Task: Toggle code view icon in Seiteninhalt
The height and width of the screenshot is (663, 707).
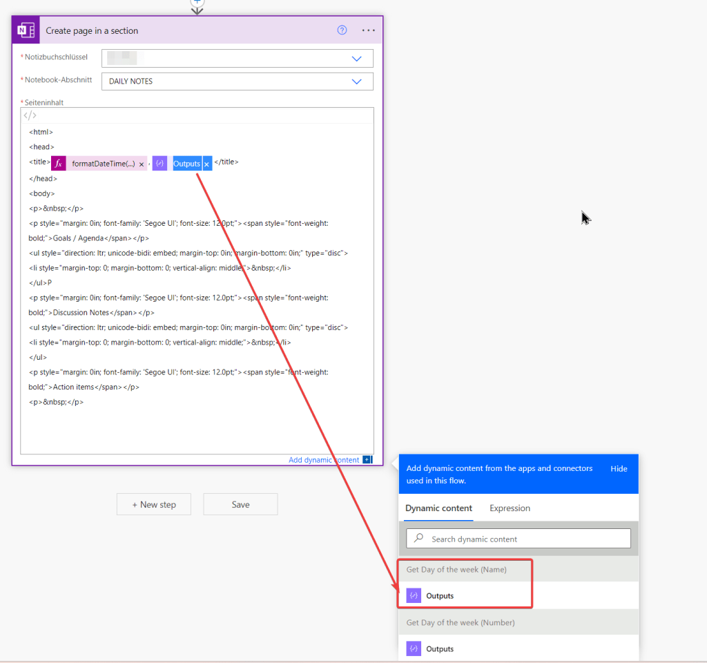Action: [30, 115]
